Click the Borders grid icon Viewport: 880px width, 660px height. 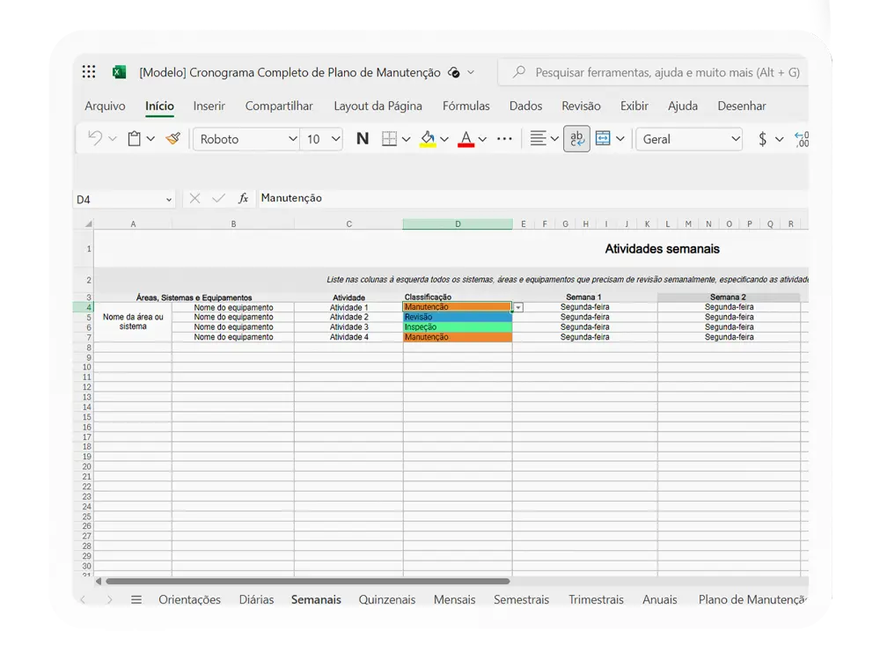coord(389,139)
